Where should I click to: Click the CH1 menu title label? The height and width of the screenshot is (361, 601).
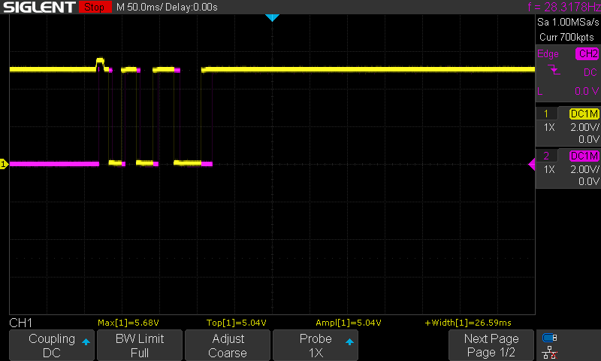(21, 323)
